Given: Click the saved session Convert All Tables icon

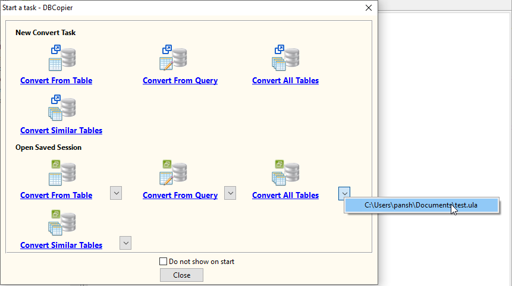Looking at the screenshot, I should [x=285, y=172].
